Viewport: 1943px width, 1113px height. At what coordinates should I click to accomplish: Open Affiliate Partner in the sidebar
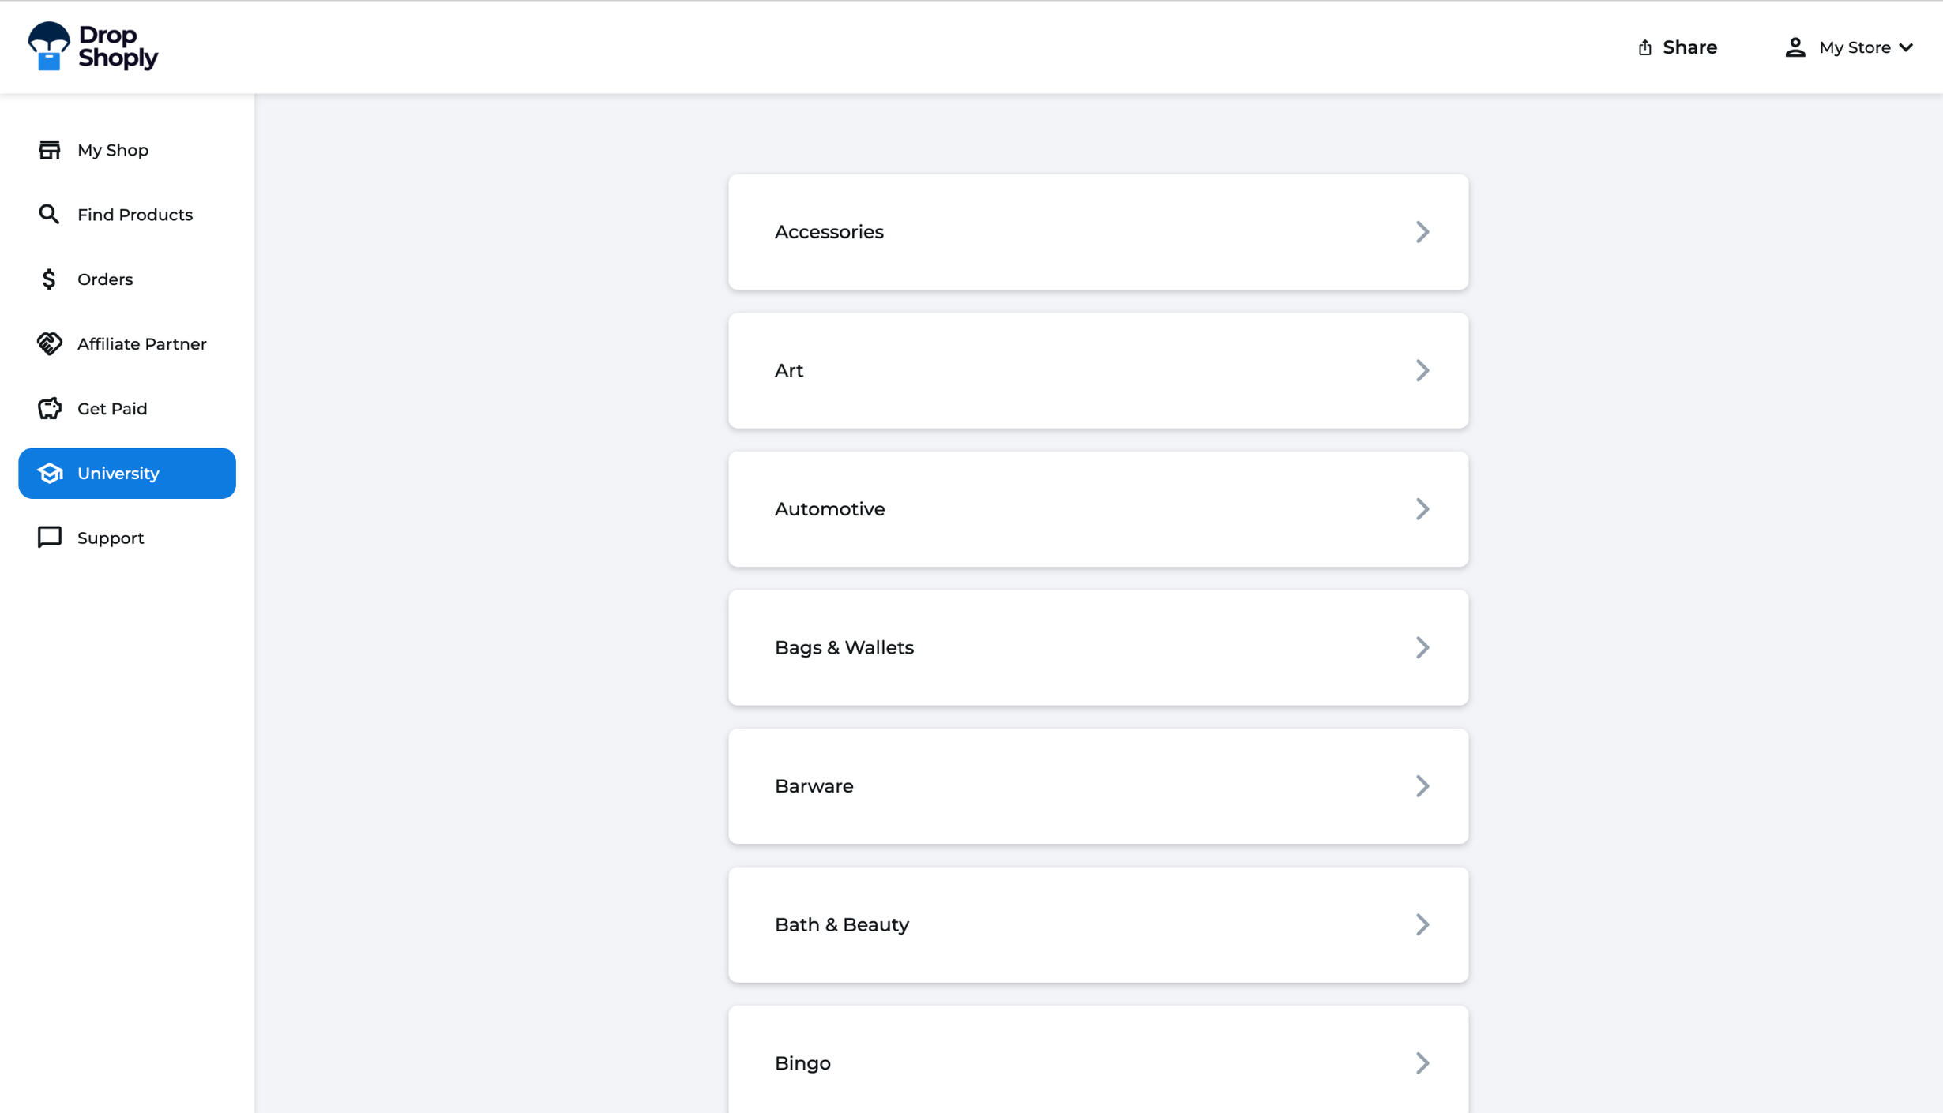click(x=141, y=344)
